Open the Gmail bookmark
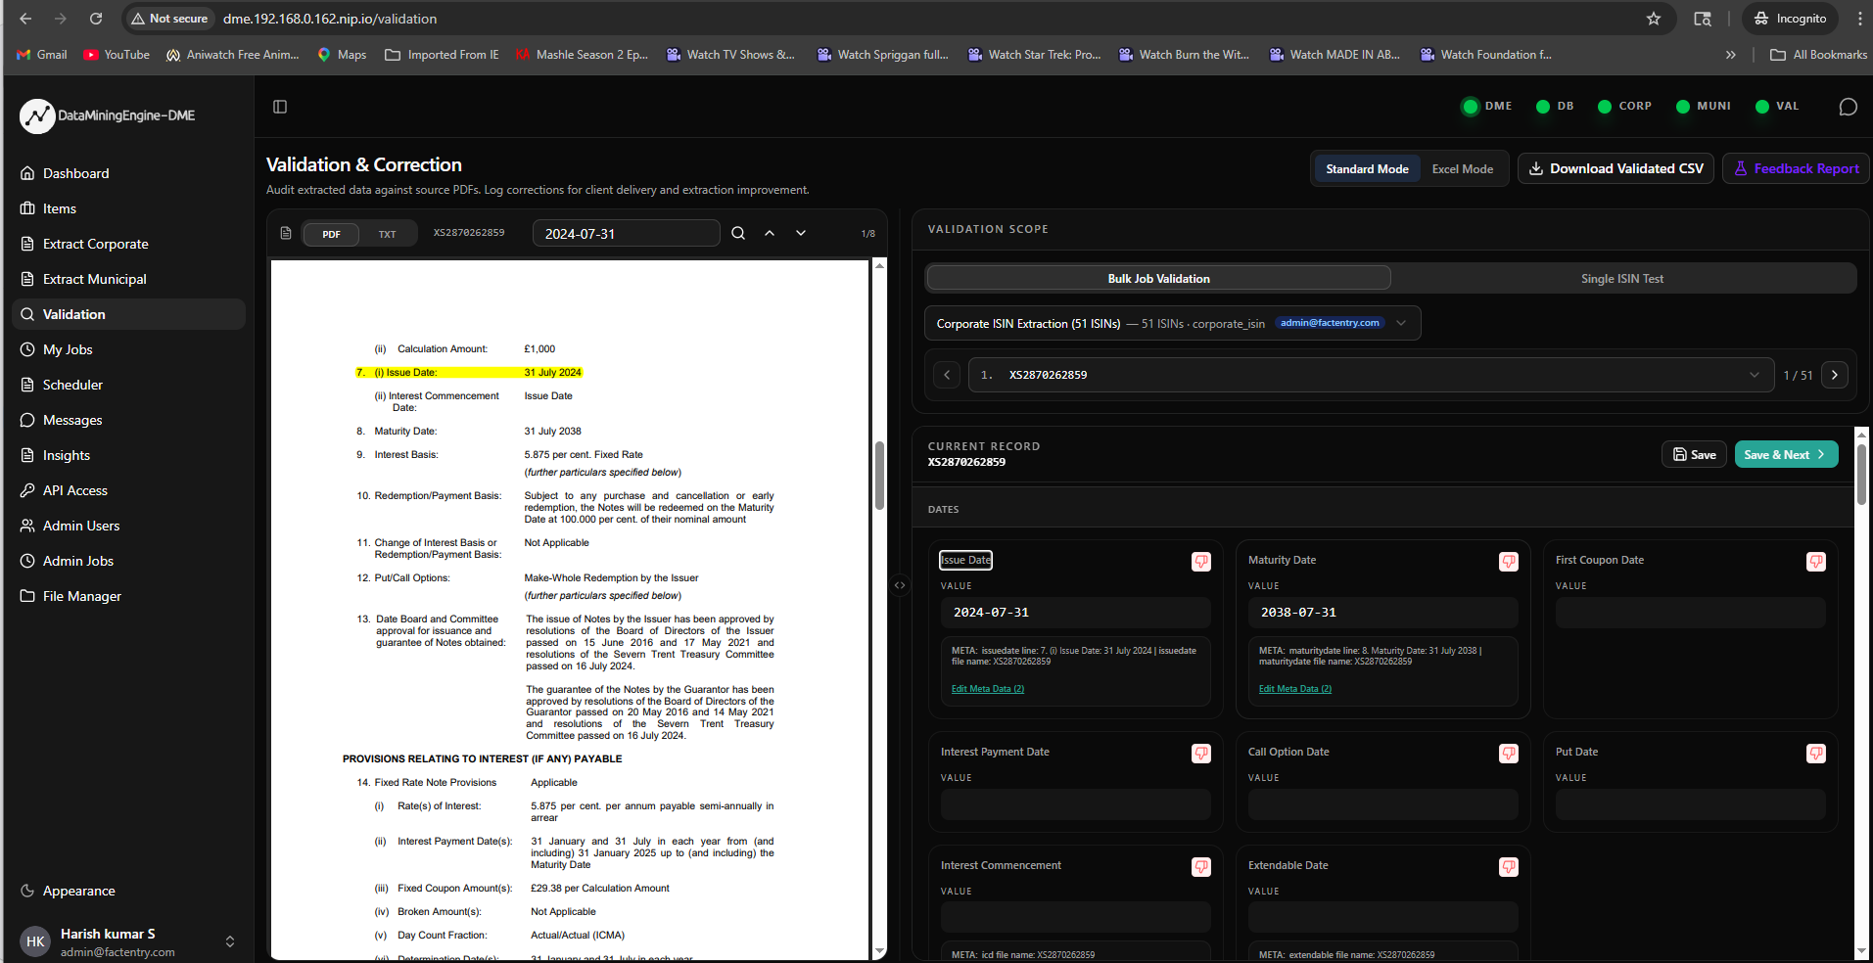Viewport: 1873px width, 963px height. [x=42, y=55]
